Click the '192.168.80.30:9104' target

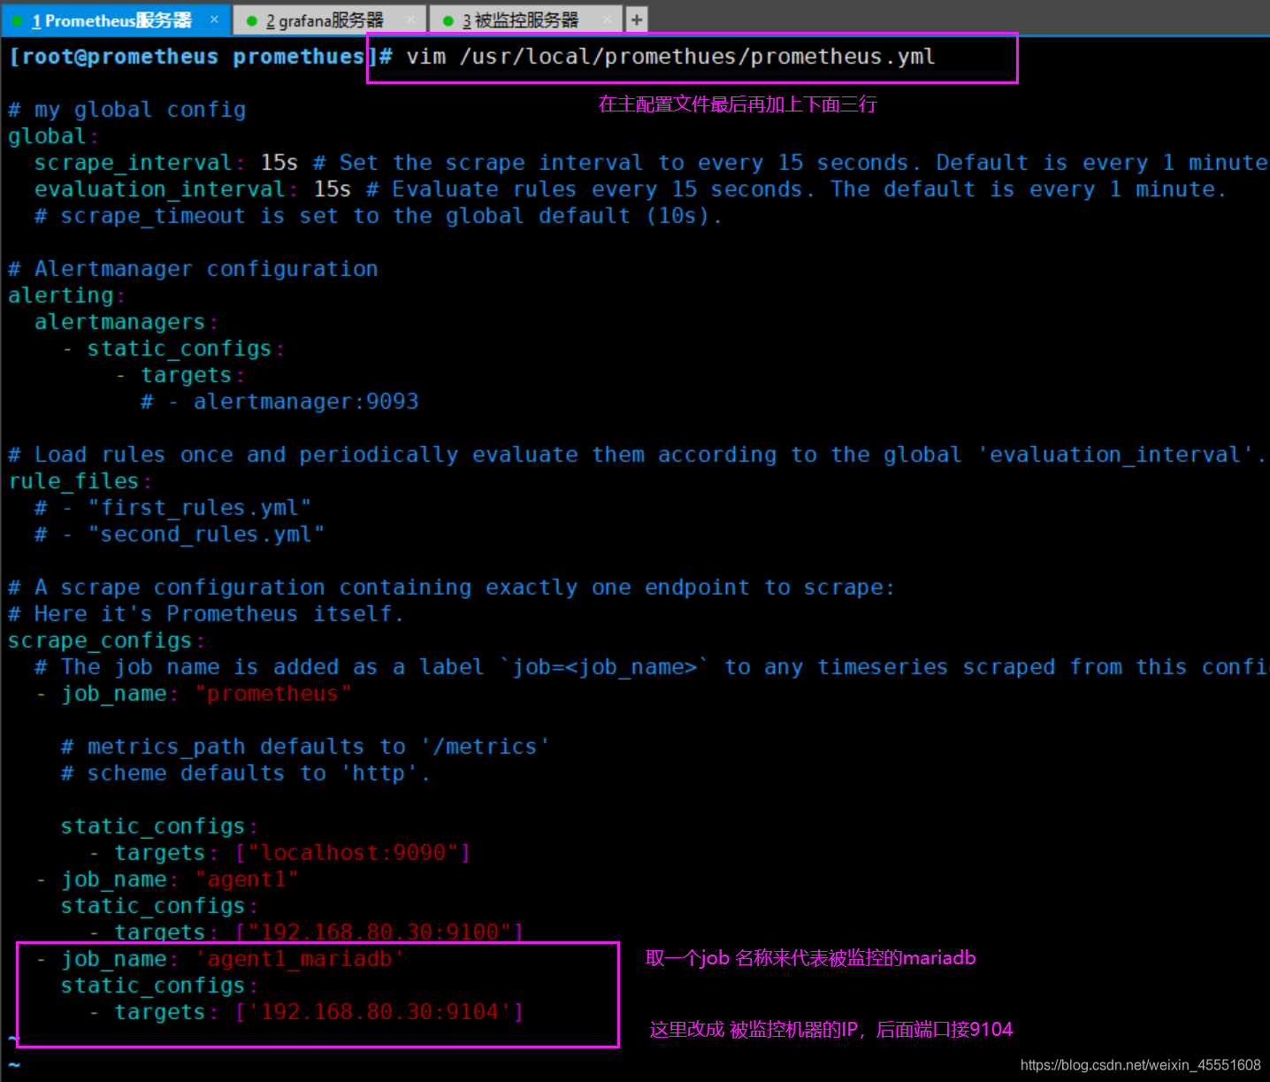click(380, 1012)
